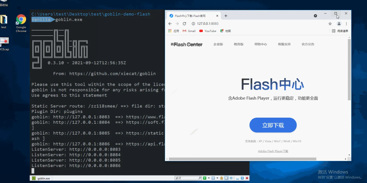Image resolution: width=367 pixels, height=183 pixels.
Task: Click Chrome's back navigation arrow
Action: (x=170, y=24)
